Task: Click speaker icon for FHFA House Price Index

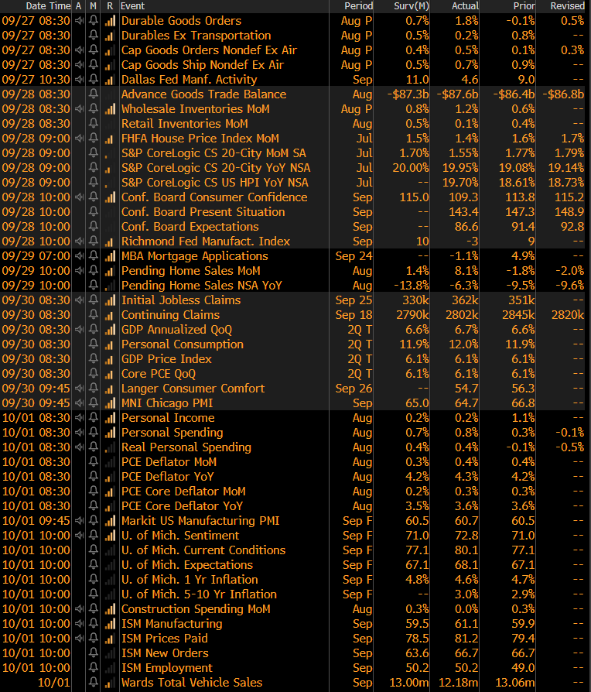Action: [79, 139]
